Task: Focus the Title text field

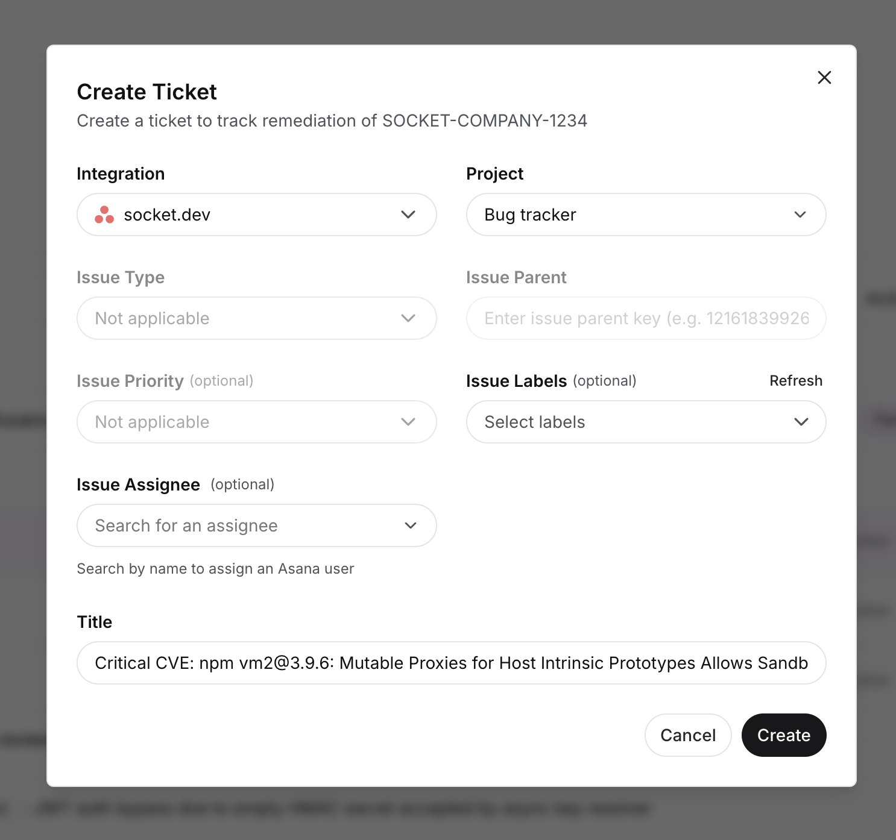Action: (452, 663)
